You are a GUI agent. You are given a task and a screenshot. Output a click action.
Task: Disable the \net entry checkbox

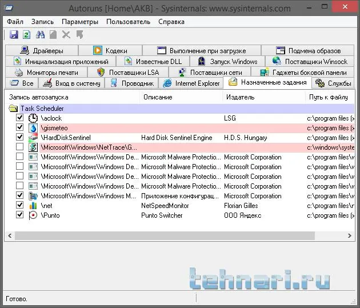(20, 205)
